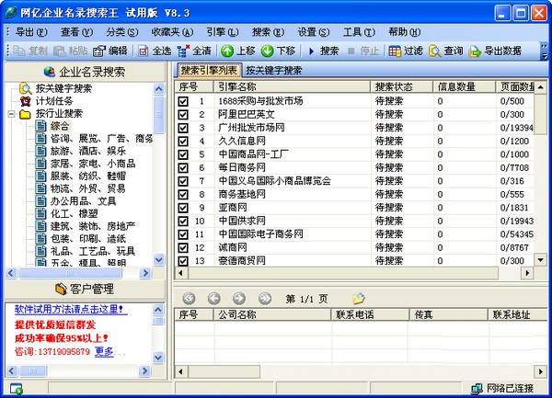Click the 复制 (copy) toolbar icon

point(19,51)
